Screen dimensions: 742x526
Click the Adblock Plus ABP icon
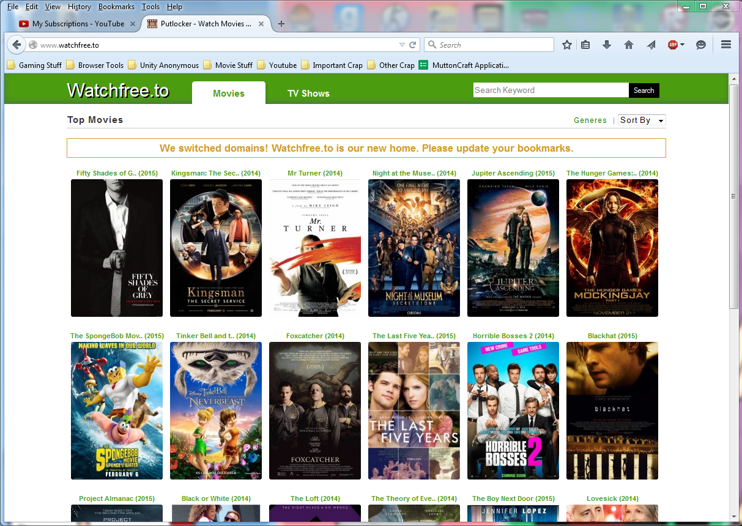click(x=673, y=45)
